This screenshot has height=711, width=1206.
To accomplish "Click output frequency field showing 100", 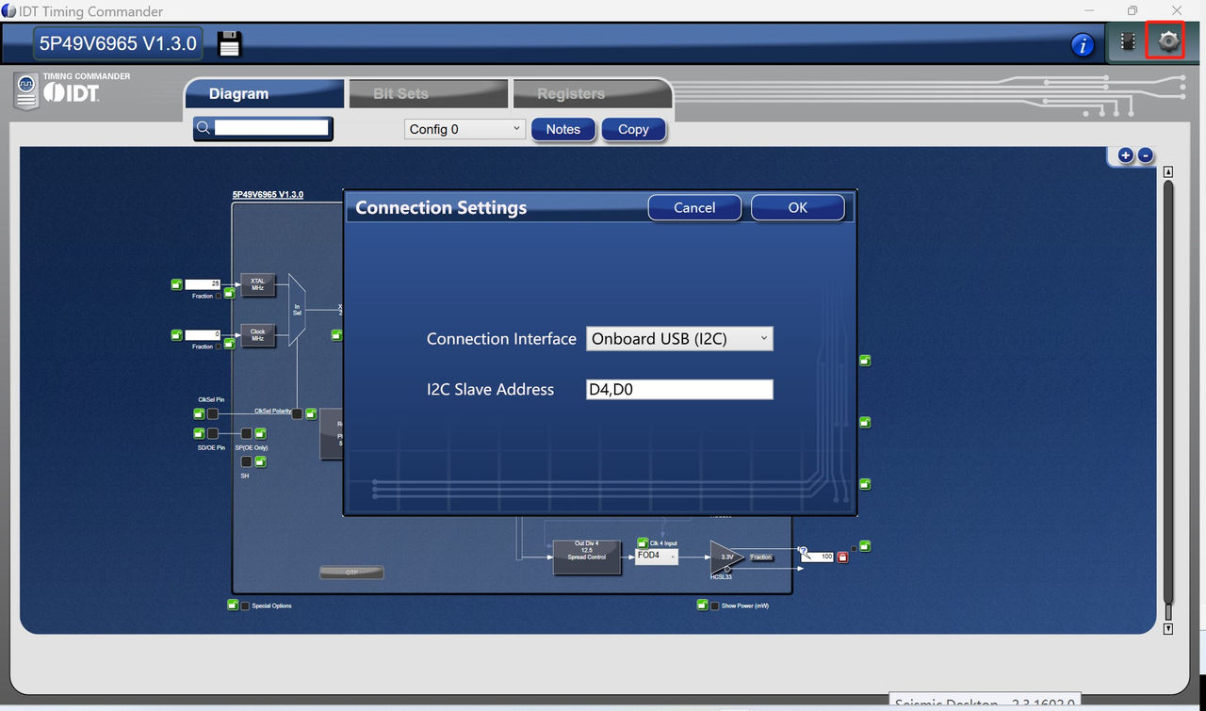I will coord(818,557).
